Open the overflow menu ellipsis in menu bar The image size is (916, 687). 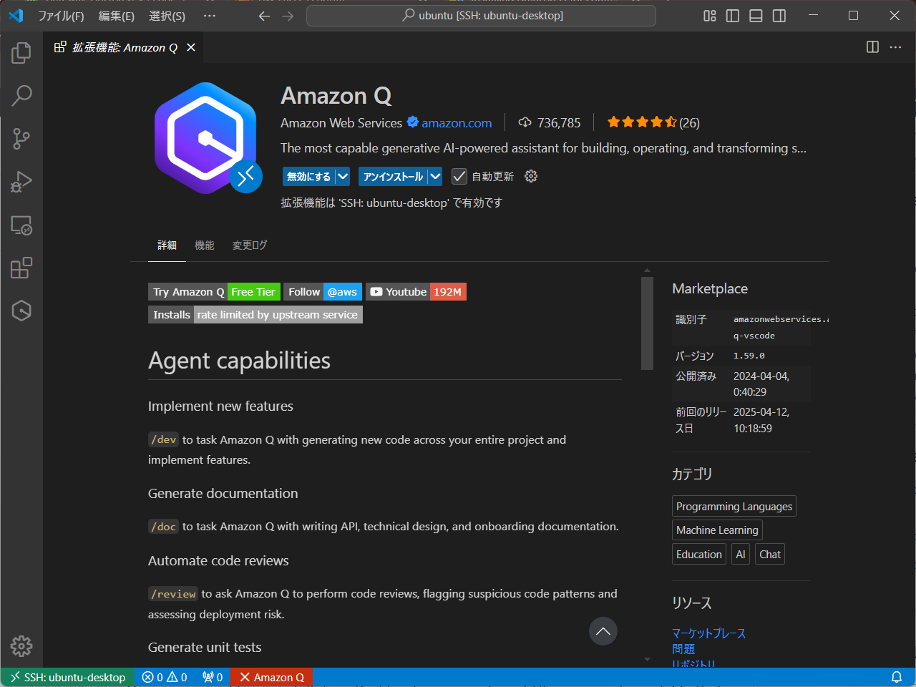click(209, 16)
